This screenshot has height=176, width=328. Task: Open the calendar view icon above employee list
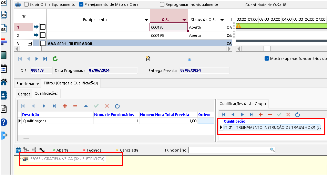coord(18,150)
